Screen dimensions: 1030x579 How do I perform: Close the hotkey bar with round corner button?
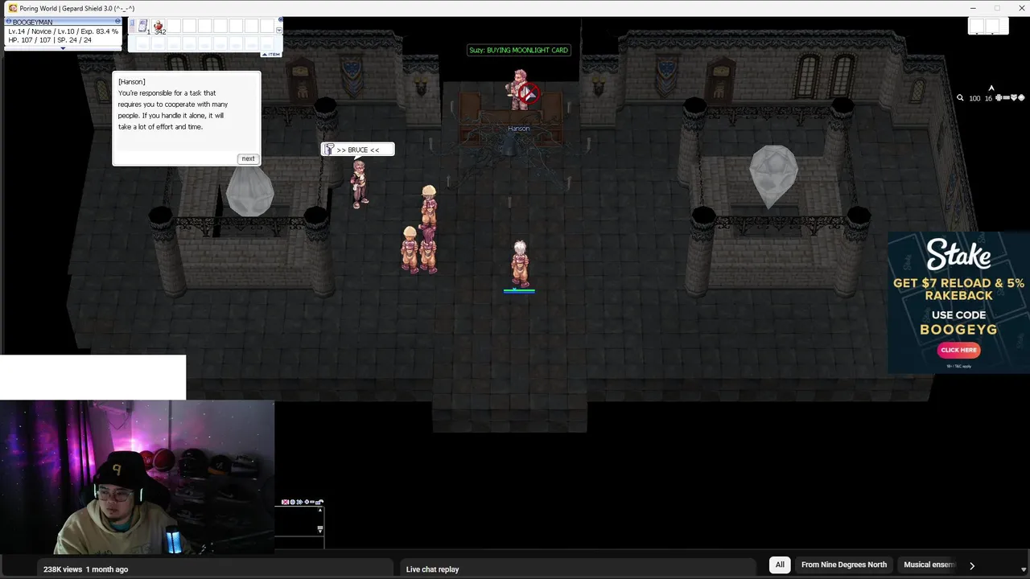coord(280,19)
